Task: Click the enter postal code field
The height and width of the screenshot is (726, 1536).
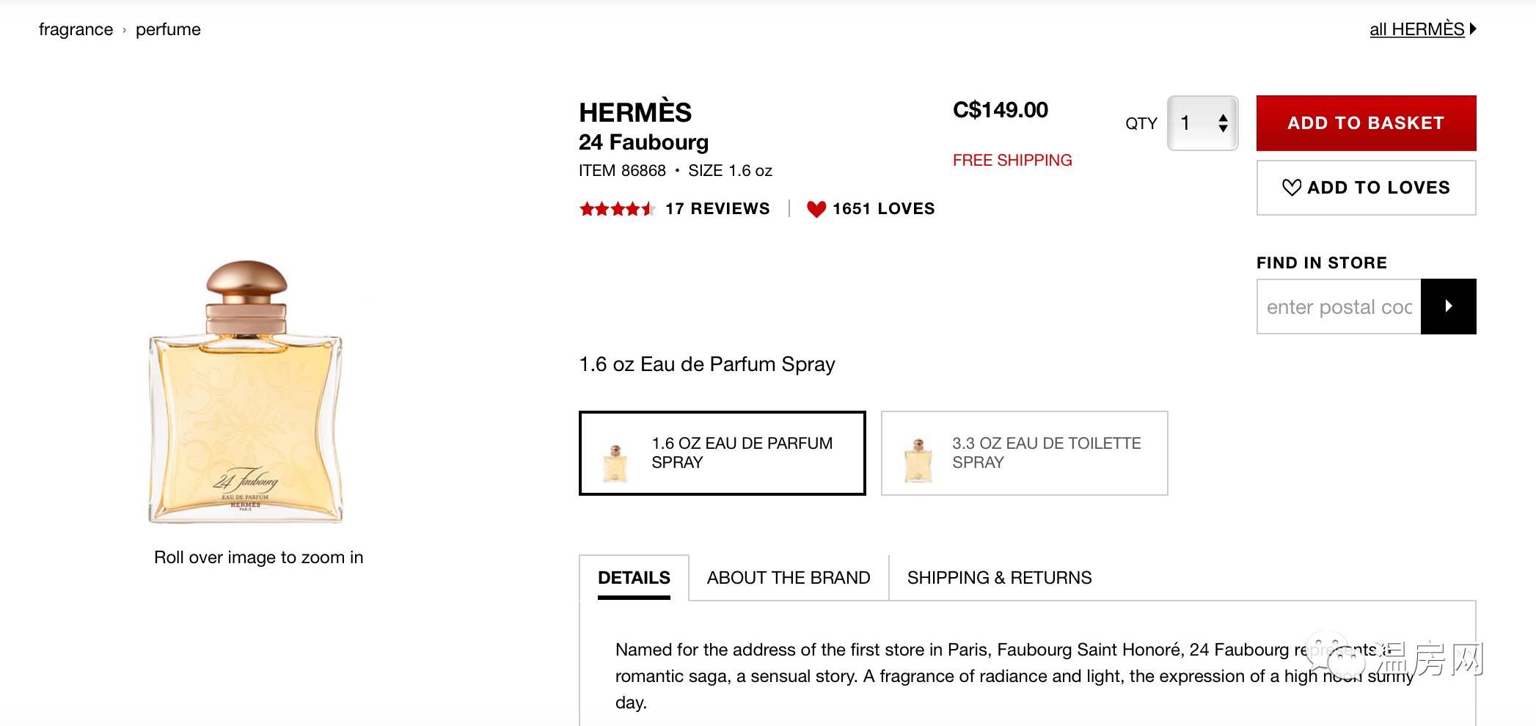Action: click(1339, 307)
